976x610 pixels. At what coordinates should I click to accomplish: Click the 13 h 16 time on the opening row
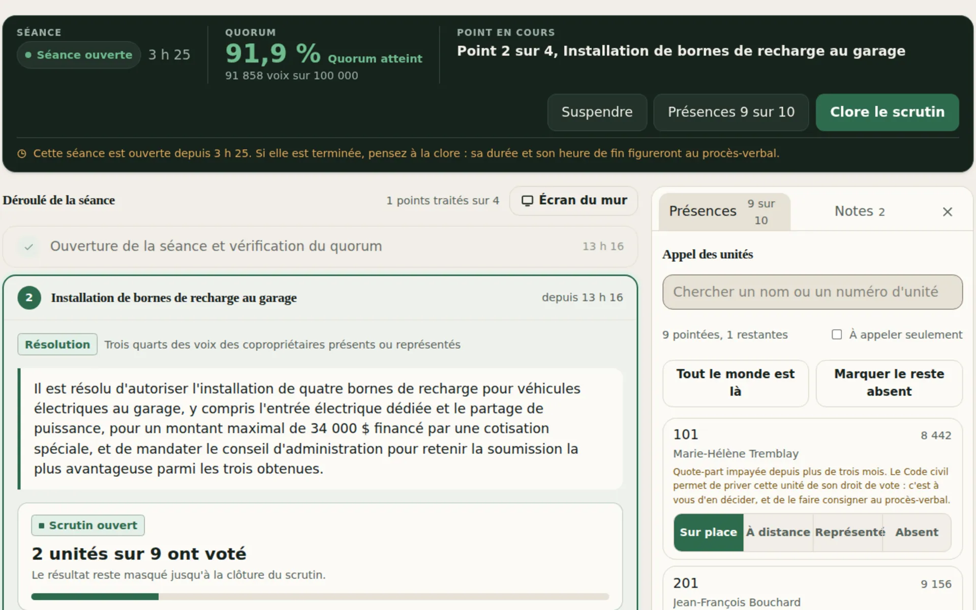(x=603, y=247)
